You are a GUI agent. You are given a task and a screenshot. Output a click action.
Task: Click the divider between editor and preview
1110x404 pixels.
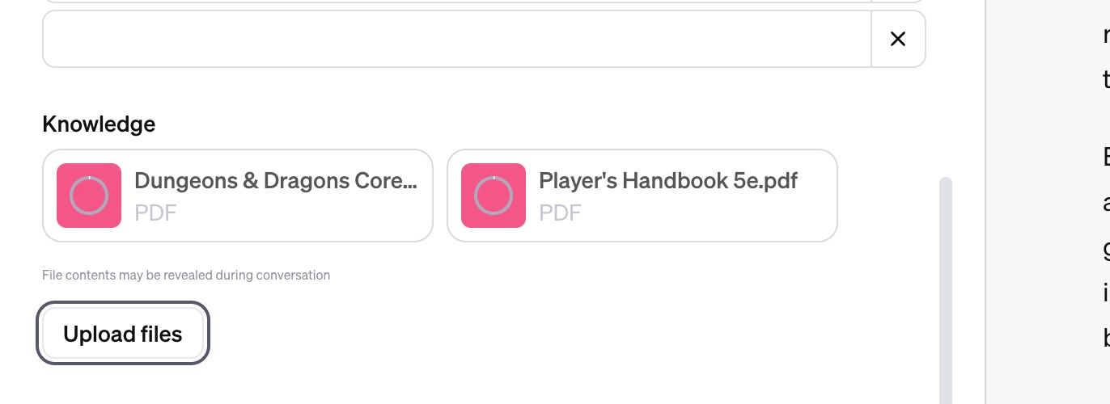click(985, 202)
